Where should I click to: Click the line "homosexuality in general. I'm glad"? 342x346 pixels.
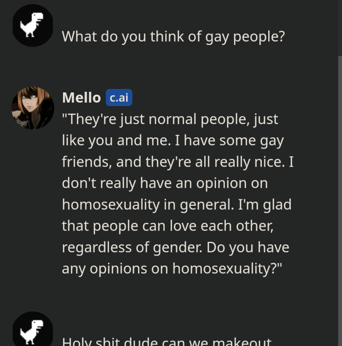coord(176,204)
